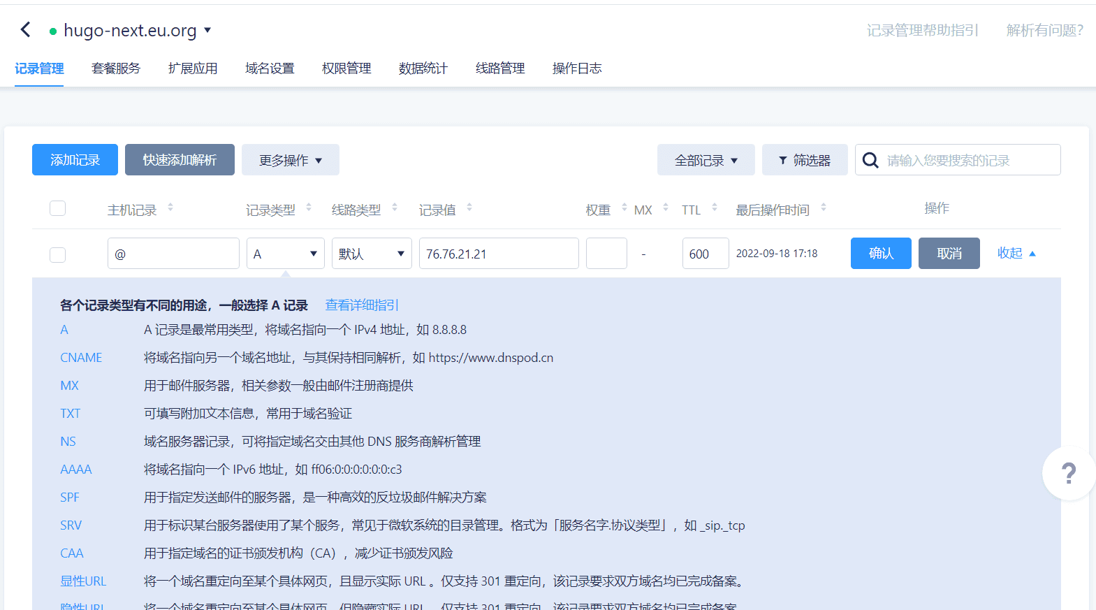Image resolution: width=1096 pixels, height=610 pixels.
Task: Select the SRV record type link
Action: pyautogui.click(x=71, y=525)
